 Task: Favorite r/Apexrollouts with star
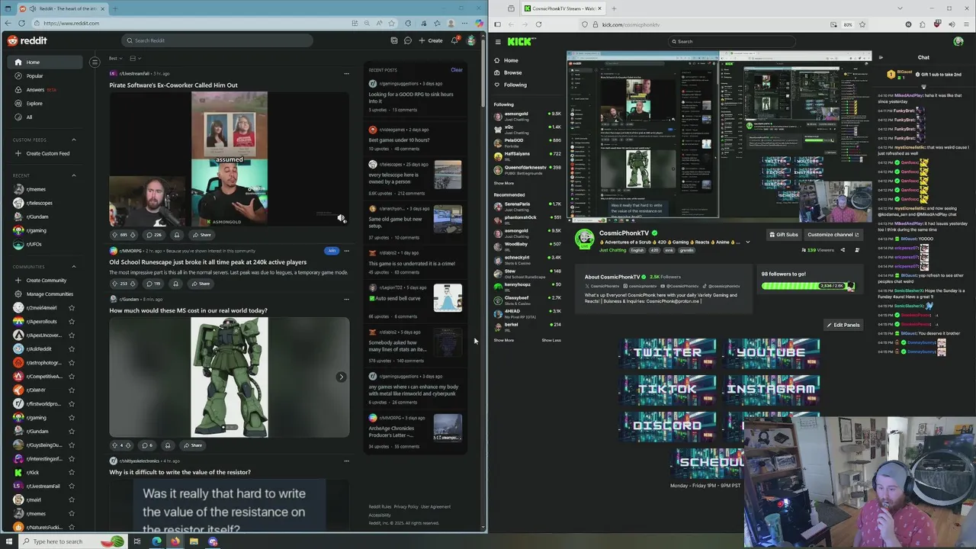(72, 322)
